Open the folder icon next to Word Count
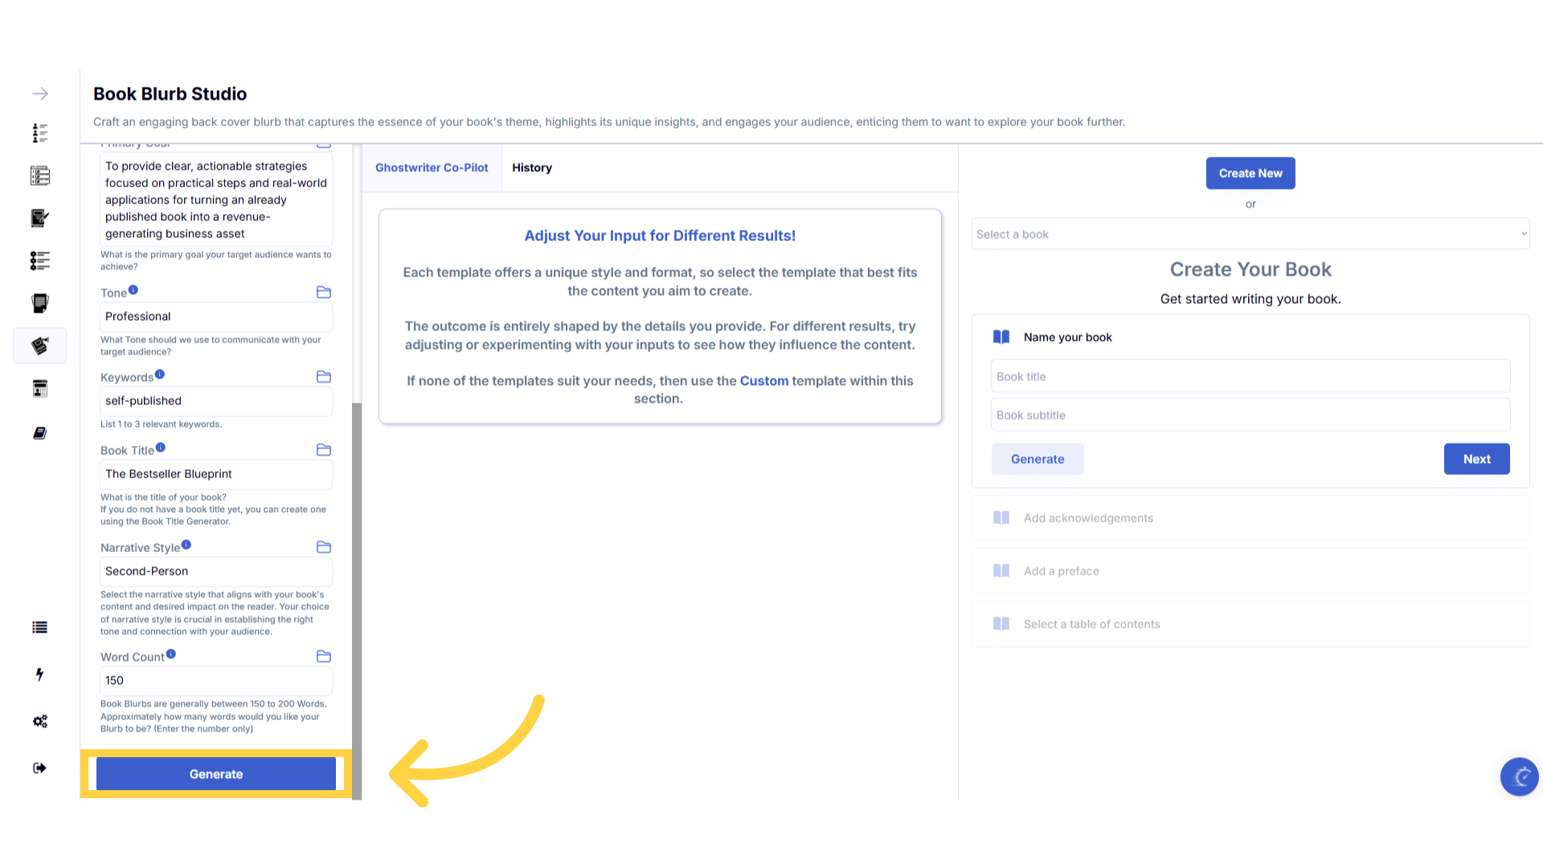Viewport: 1543px width, 868px height. point(324,657)
